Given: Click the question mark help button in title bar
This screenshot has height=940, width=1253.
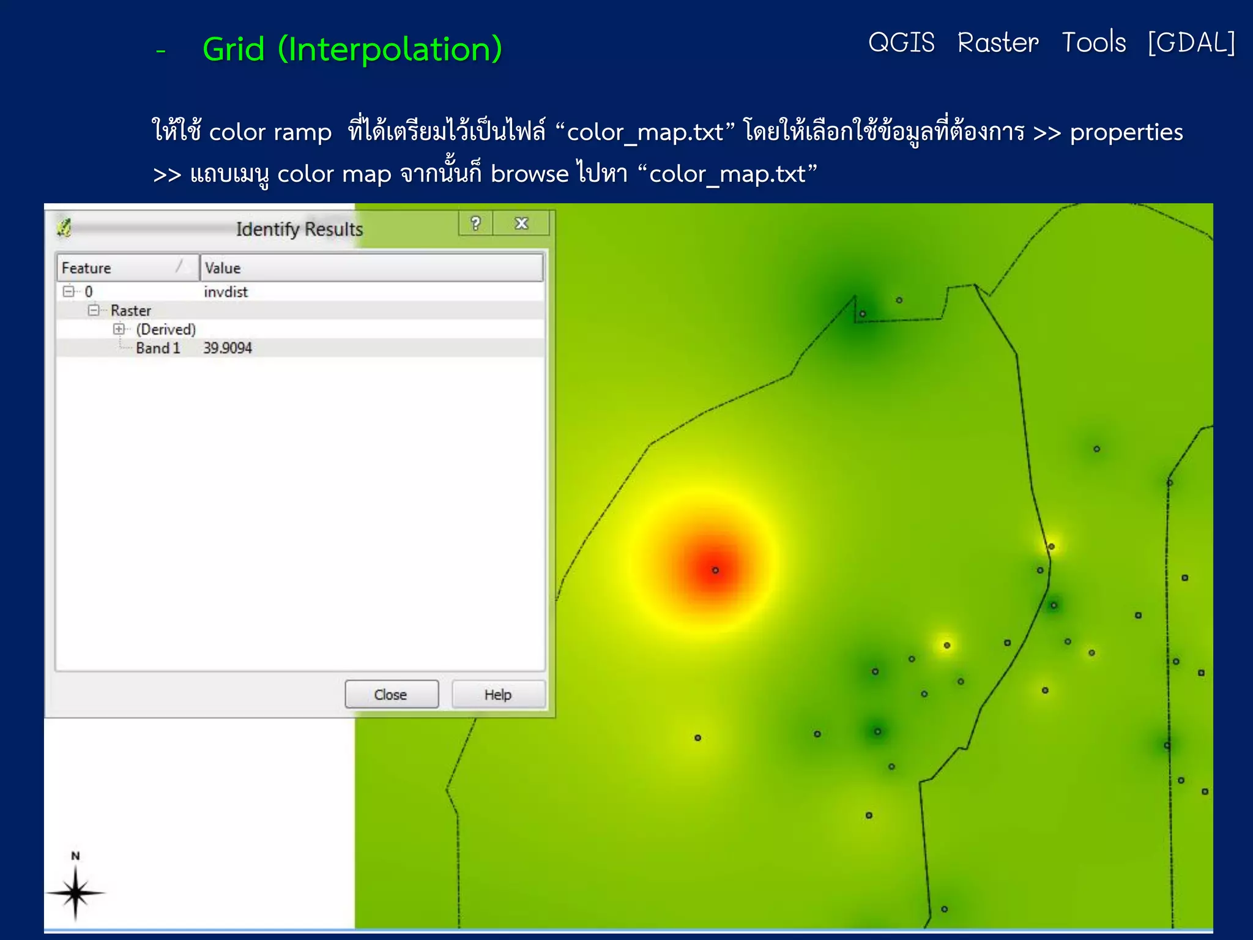Looking at the screenshot, I should click(475, 223).
